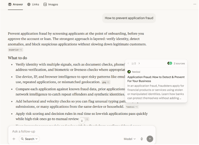This screenshot has width=199, height=145.
Task: Open the Links tab
Action: click(x=33, y=4)
